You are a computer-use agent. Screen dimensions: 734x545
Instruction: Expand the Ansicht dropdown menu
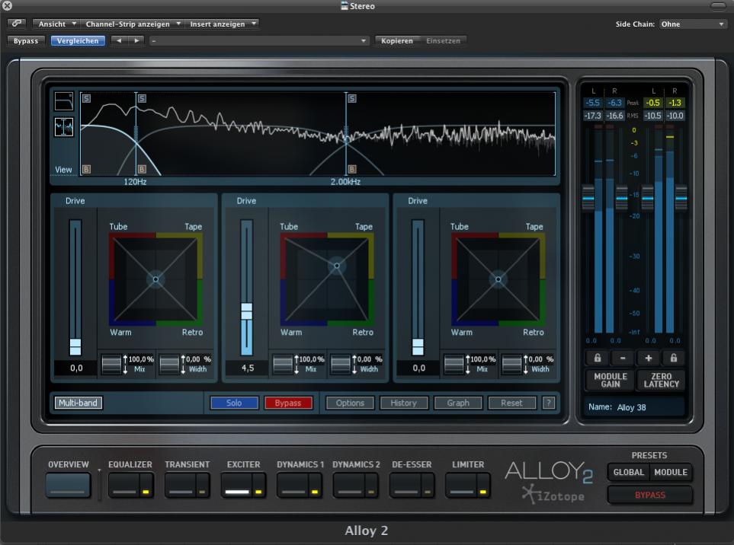pos(56,24)
